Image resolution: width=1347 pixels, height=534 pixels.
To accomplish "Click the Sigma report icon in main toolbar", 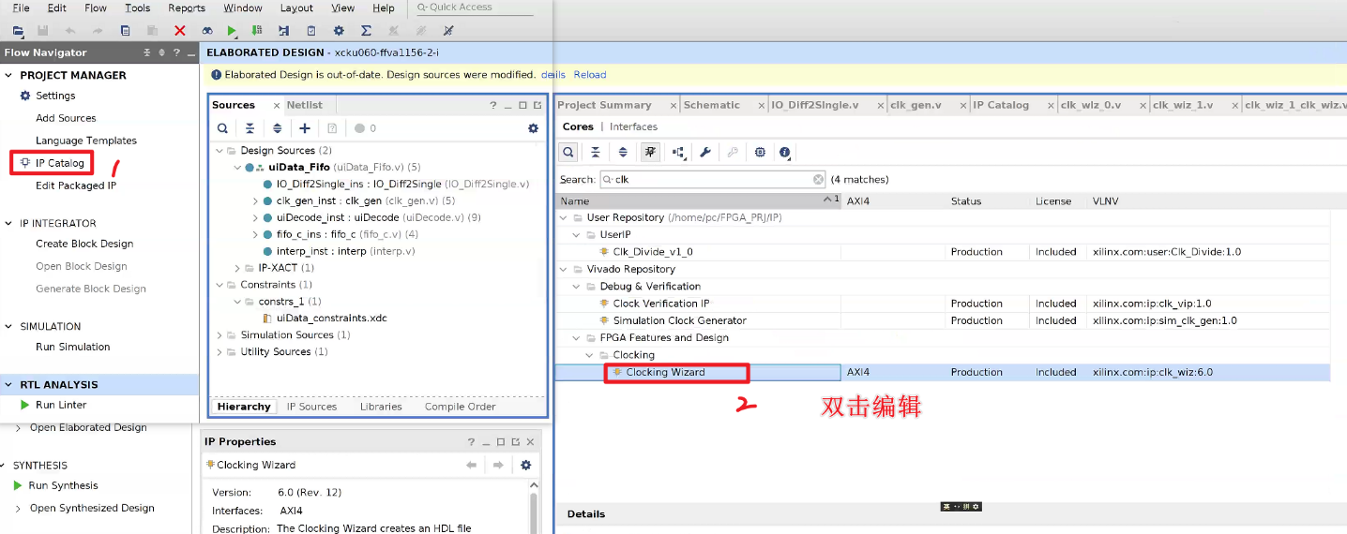I will click(x=366, y=31).
